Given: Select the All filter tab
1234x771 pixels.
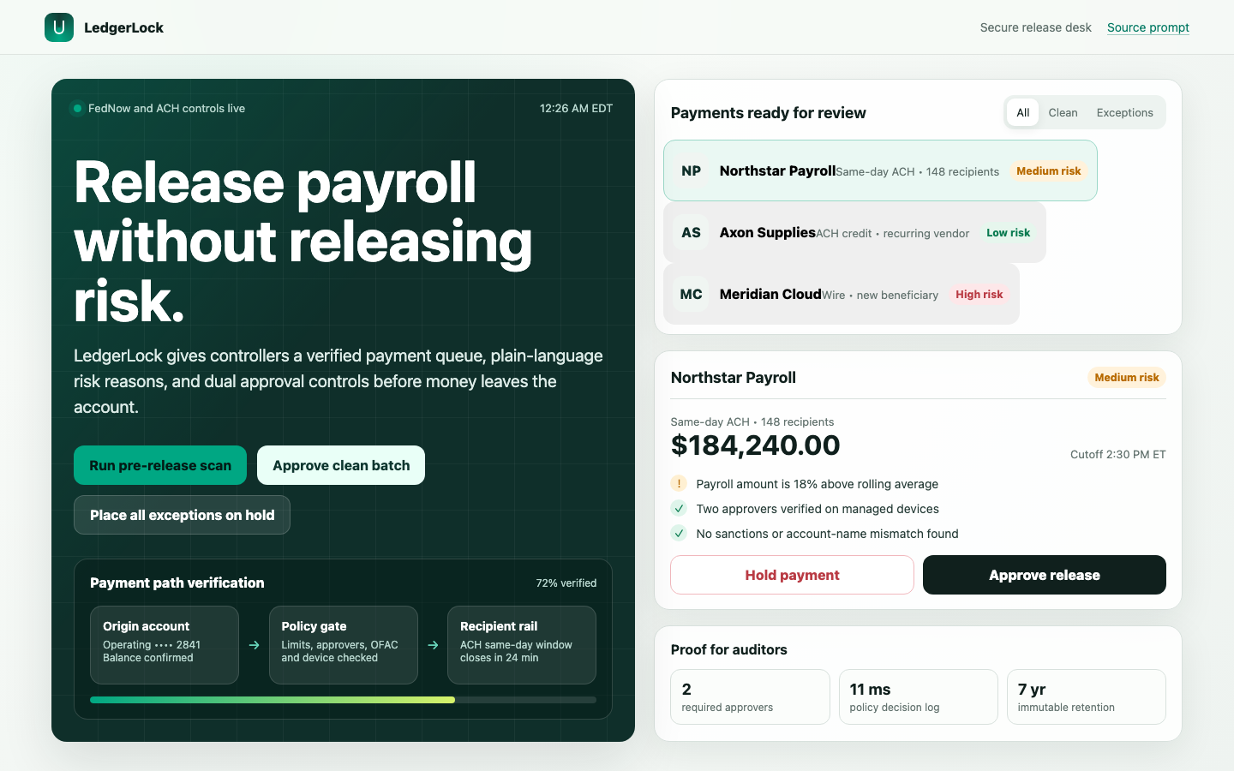Looking at the screenshot, I should (x=1022, y=112).
